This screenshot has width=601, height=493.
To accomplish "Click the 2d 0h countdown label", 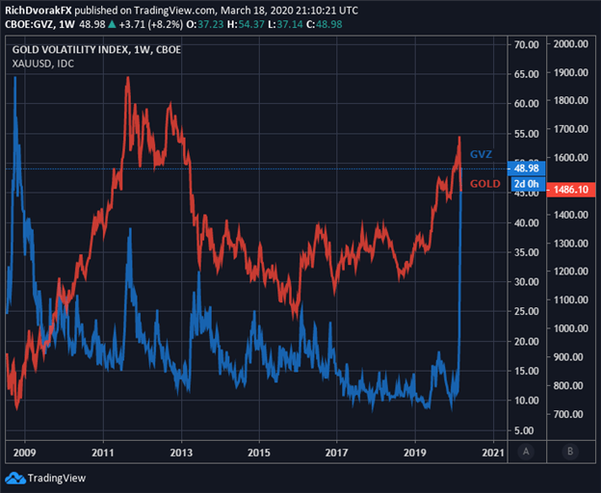I will coord(528,184).
